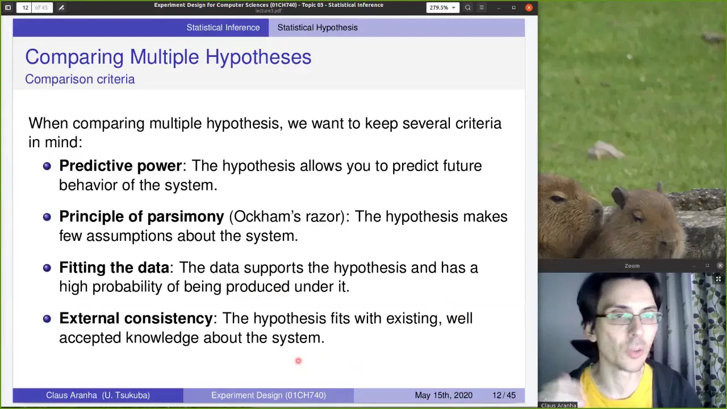
Task: Maximize the Zoom video window
Action: pyautogui.click(x=707, y=266)
